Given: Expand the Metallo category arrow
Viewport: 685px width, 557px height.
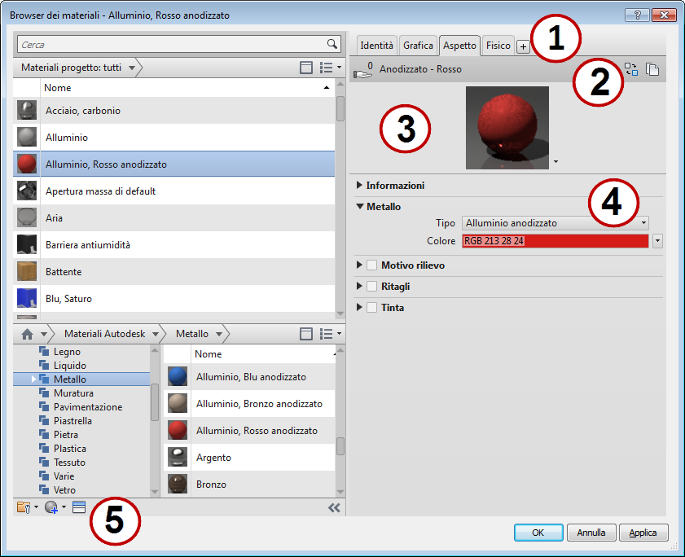Looking at the screenshot, I should tap(33, 379).
